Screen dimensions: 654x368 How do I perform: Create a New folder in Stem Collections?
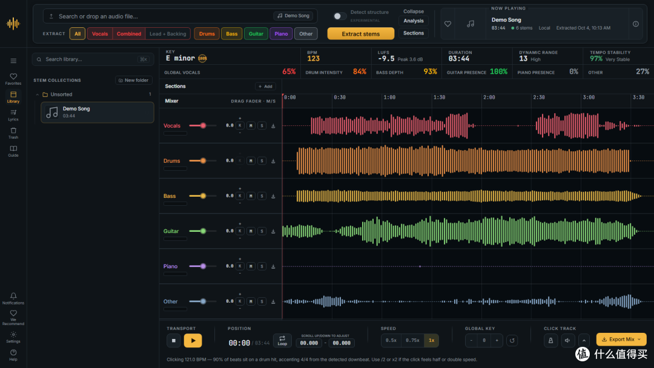[x=134, y=80]
